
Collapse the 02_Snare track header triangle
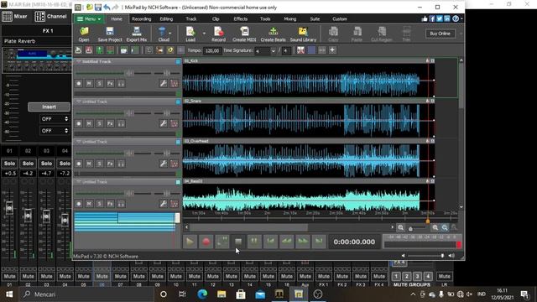pos(78,102)
